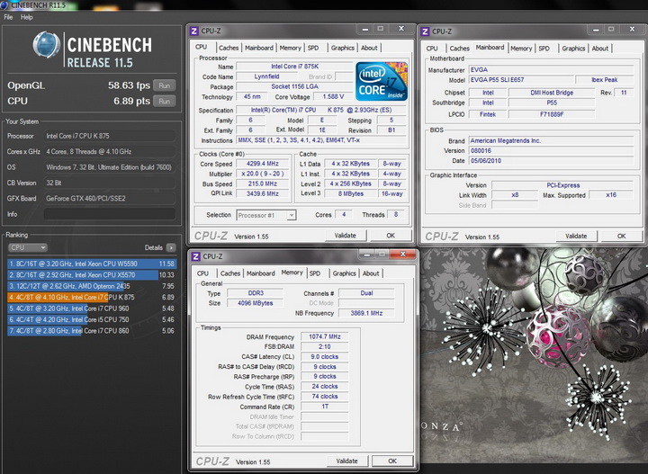Run the OpenGL benchmark
This screenshot has width=648, height=474.
(x=164, y=85)
